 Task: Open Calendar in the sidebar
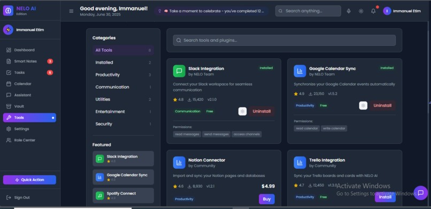(x=30, y=84)
